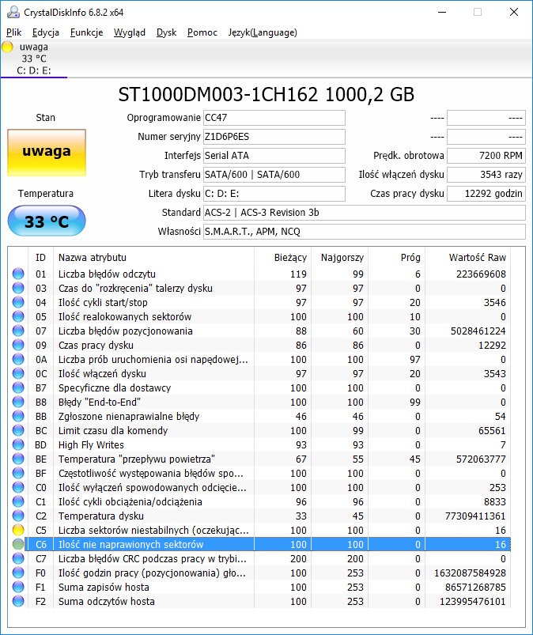Click the Próg column header
The image size is (533, 635).
tap(396, 257)
